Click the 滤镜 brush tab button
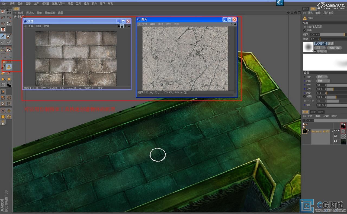This screenshot has height=214, width=347. pyautogui.click(x=331, y=44)
